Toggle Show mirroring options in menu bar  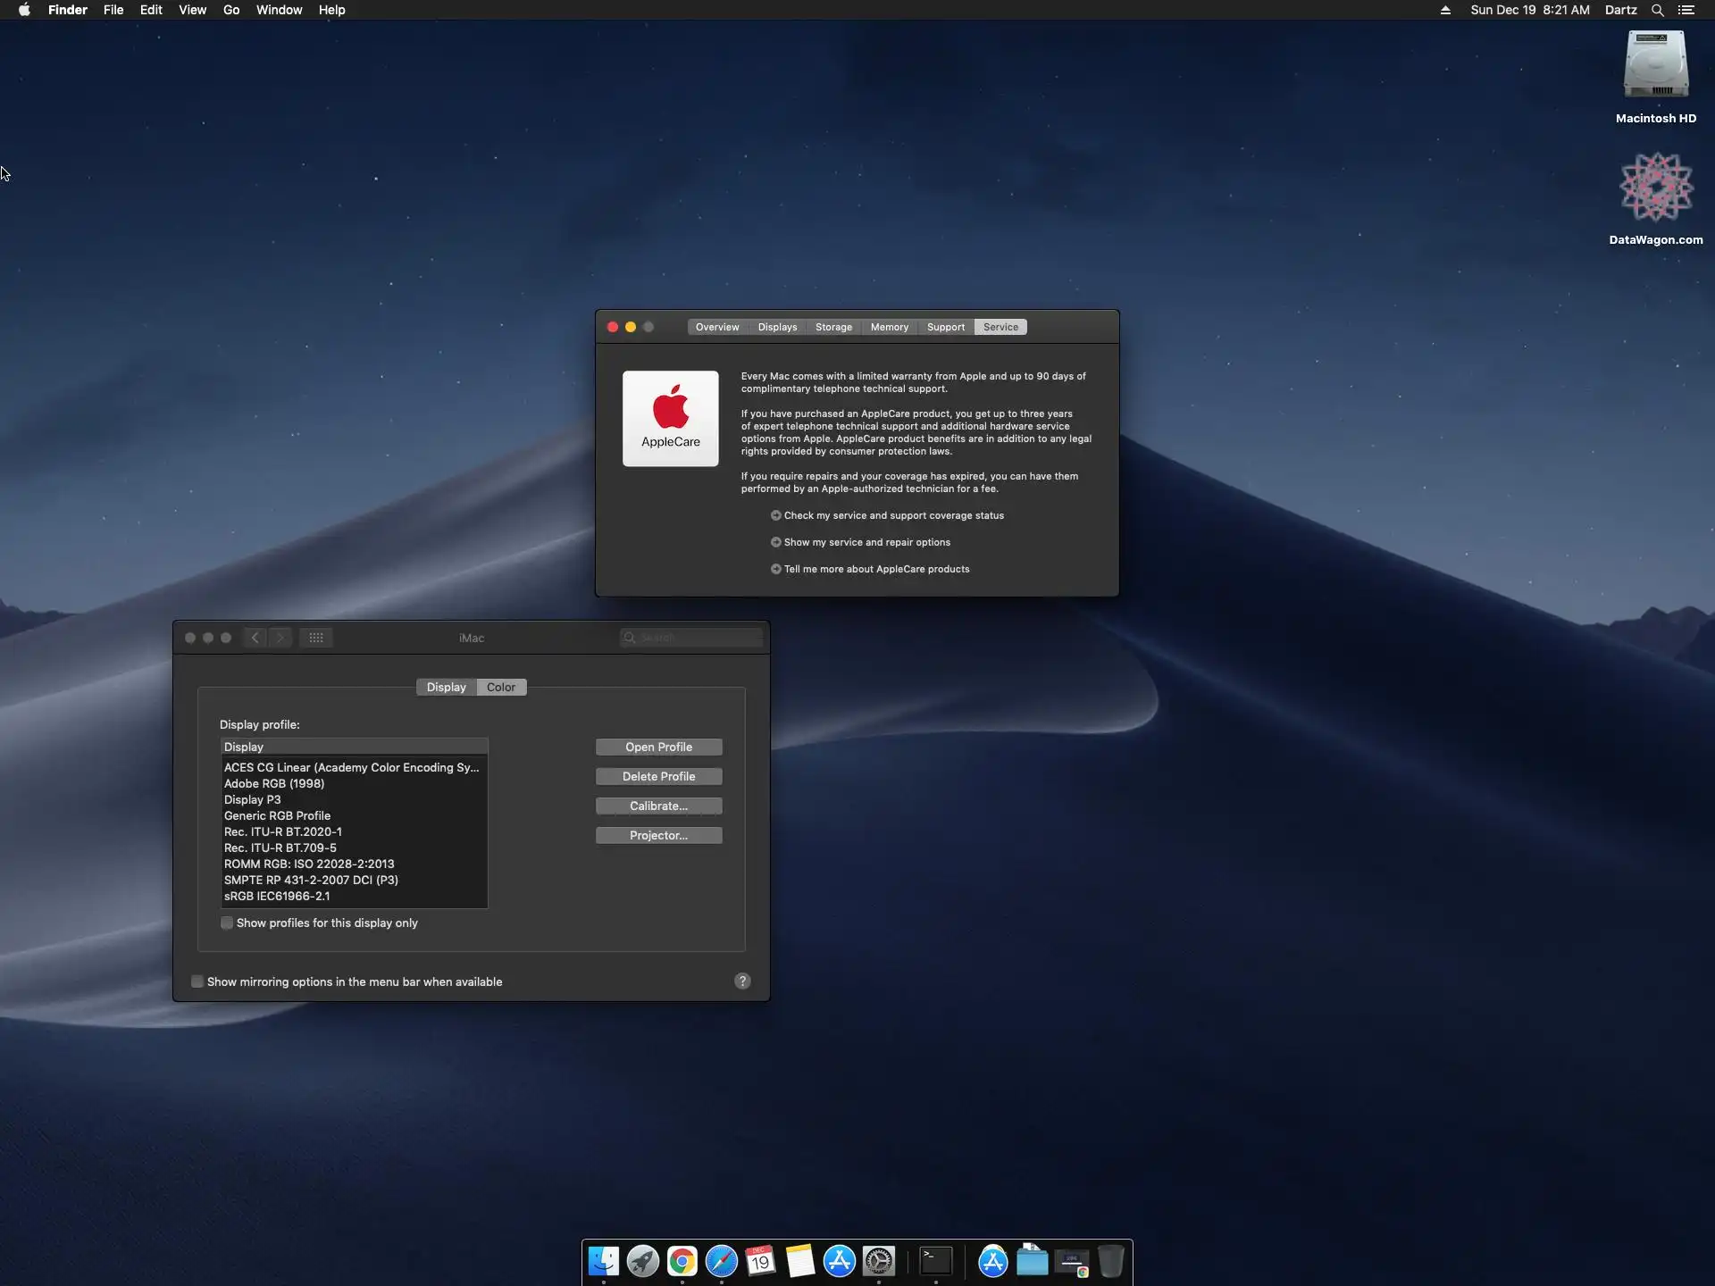click(197, 981)
